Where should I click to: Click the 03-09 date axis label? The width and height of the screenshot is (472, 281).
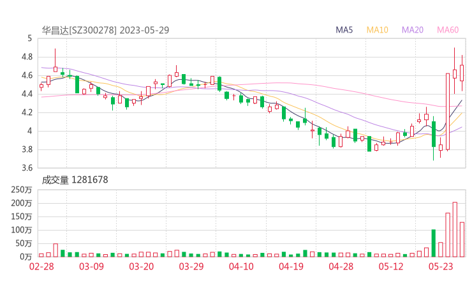91,266
